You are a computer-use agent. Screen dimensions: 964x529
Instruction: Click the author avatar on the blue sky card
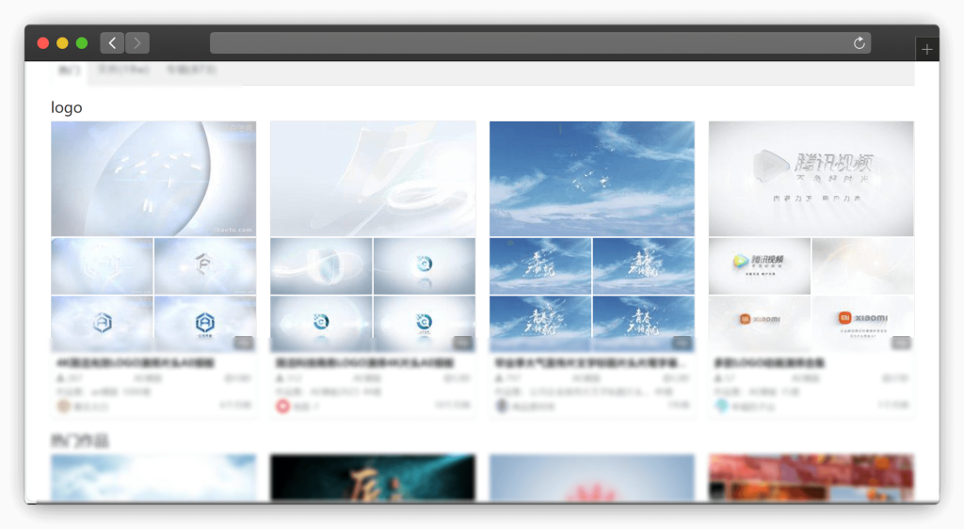(x=502, y=406)
